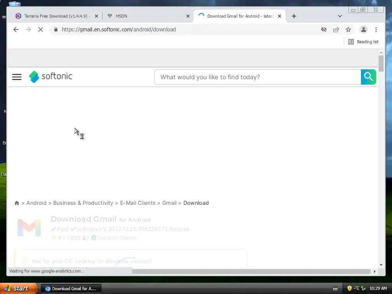
Task: Click the keyboard icon in taskbar
Action: click(x=335, y=289)
